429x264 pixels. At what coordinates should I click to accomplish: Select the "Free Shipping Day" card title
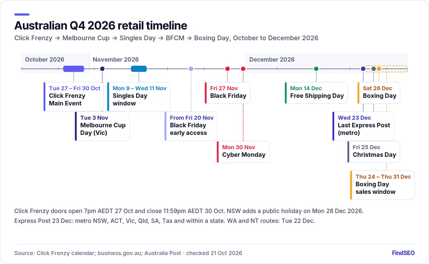(317, 96)
